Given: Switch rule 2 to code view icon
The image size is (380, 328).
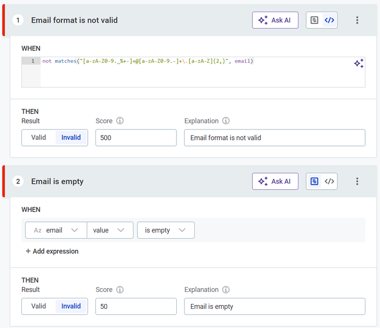Looking at the screenshot, I should [329, 181].
